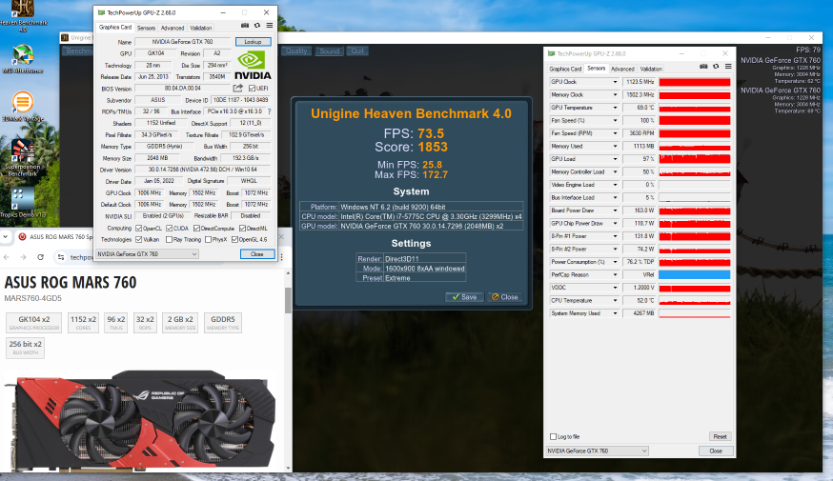This screenshot has width=833, height=481.
Task: Click ASUS ROG MARS 760 graphics card image
Action: coord(140,419)
